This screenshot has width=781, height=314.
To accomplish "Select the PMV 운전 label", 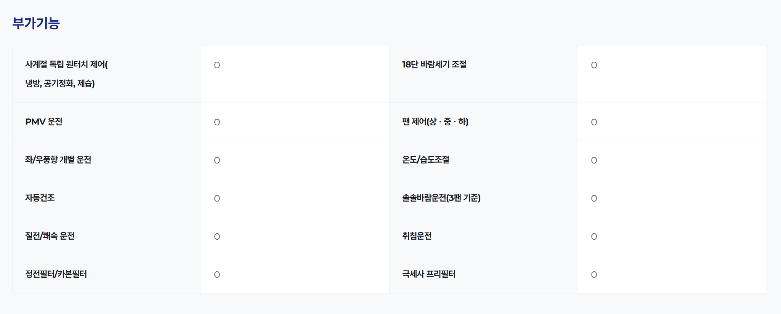I will (44, 122).
